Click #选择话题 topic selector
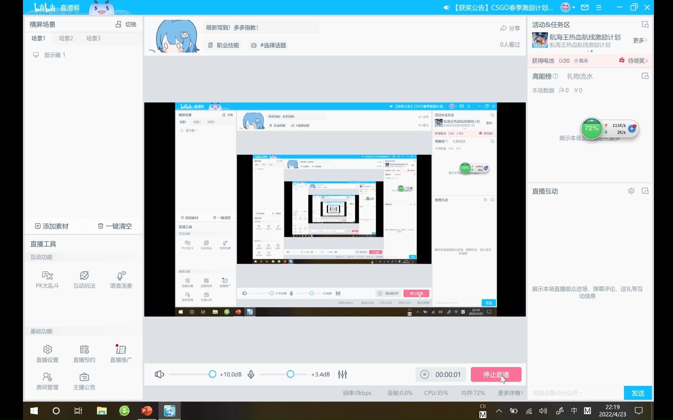This screenshot has height=420, width=673. click(269, 45)
